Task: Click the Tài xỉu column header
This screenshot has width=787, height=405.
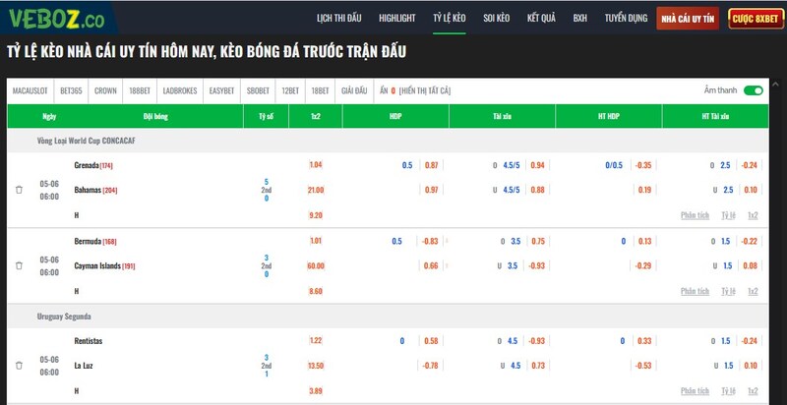Action: coord(503,116)
